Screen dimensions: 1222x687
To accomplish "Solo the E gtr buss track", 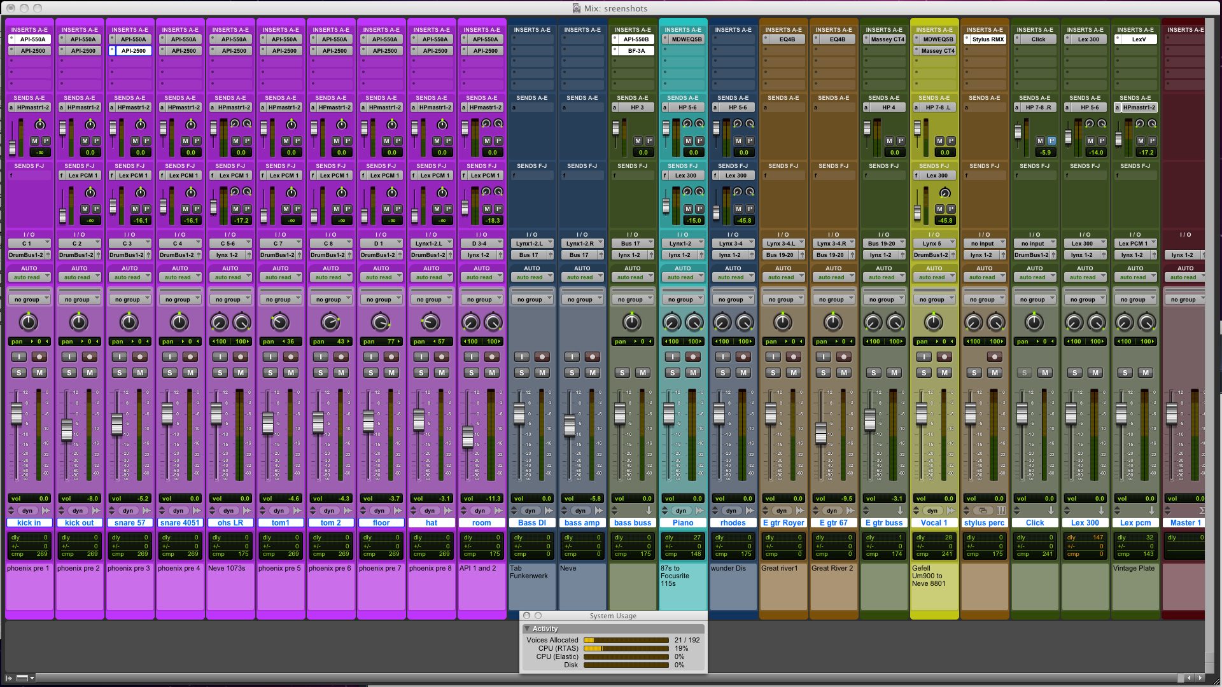I will [873, 373].
